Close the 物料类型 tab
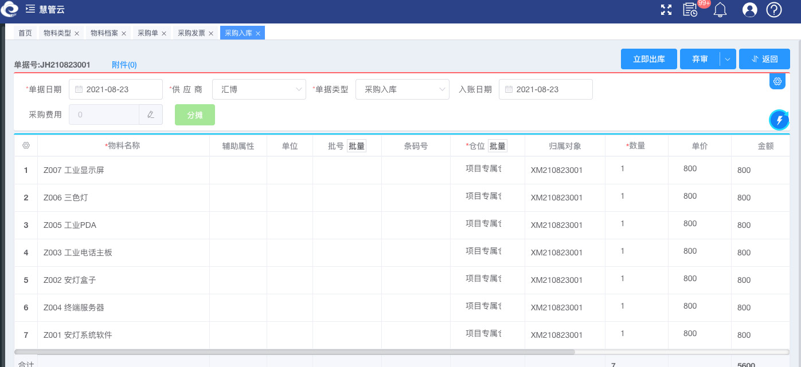The image size is (801, 367). (x=77, y=34)
